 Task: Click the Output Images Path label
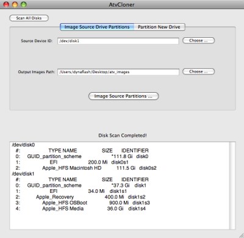(x=37, y=72)
